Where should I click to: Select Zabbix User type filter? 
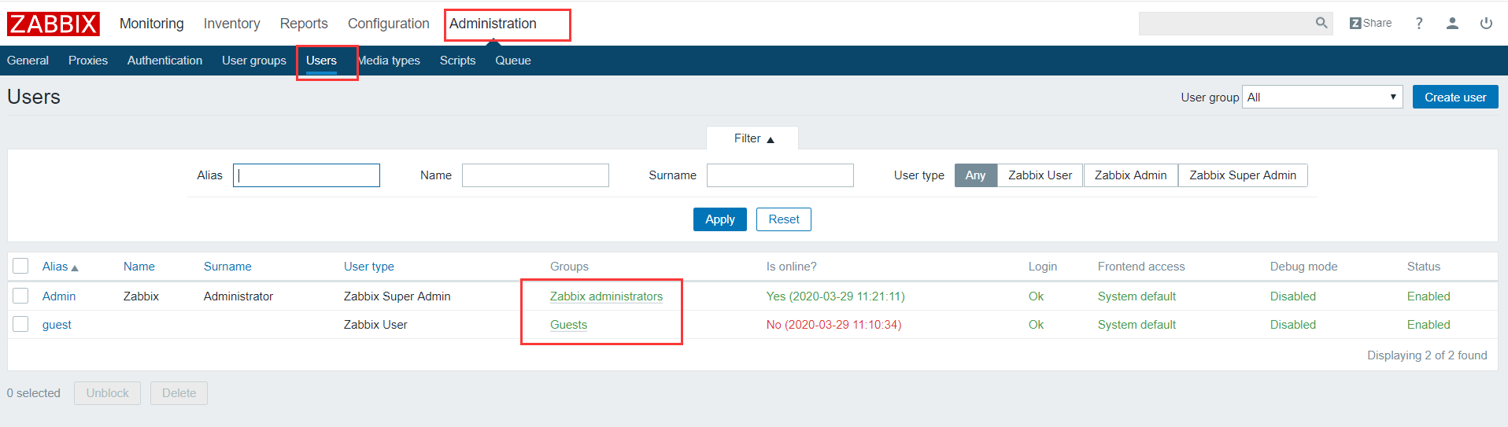pos(1040,175)
